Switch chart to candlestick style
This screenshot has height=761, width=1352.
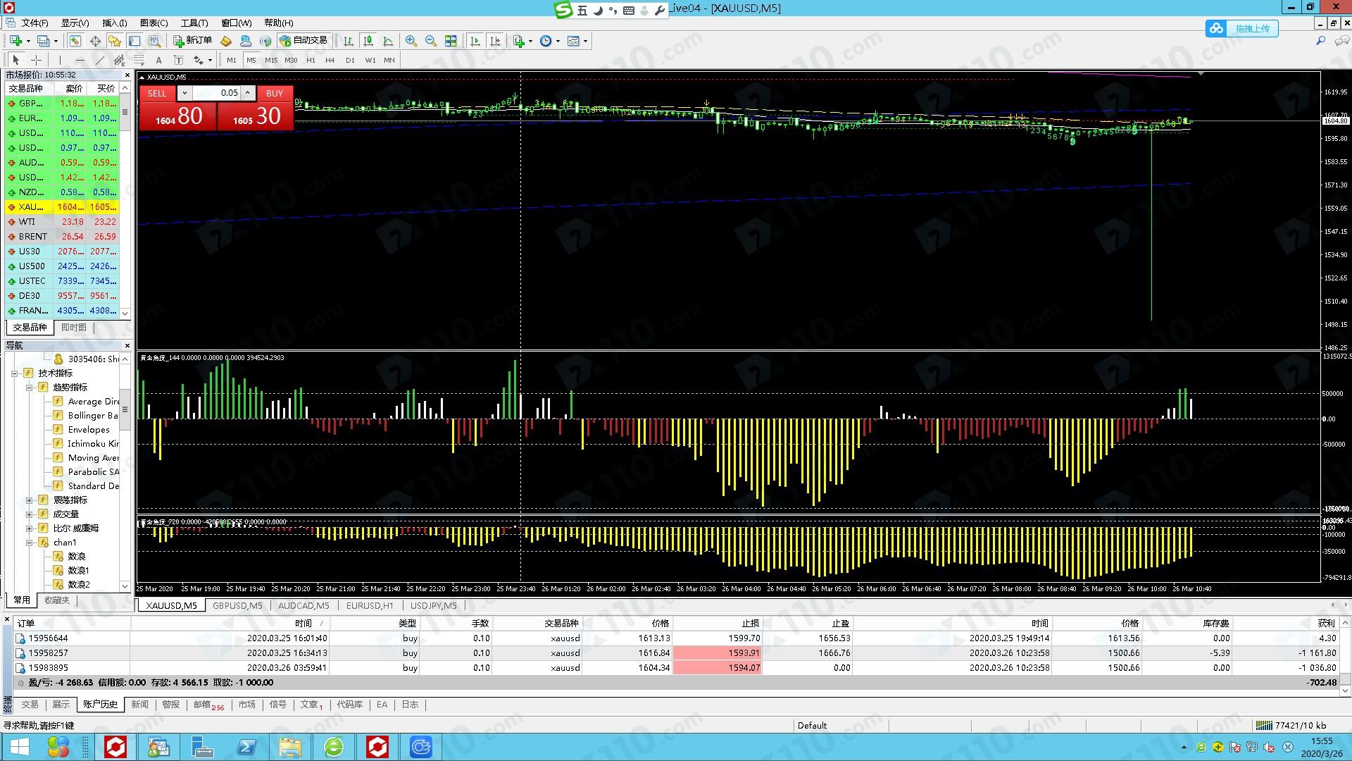[x=368, y=41]
